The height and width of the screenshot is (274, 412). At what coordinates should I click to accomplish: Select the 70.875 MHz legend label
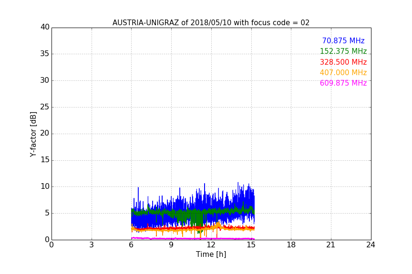[343, 40]
